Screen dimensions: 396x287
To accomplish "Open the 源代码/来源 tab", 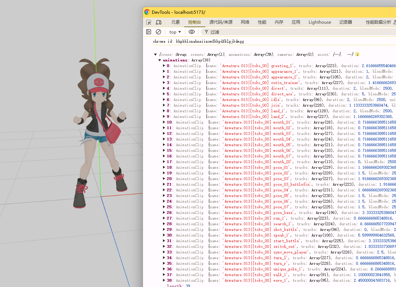I will (221, 22).
